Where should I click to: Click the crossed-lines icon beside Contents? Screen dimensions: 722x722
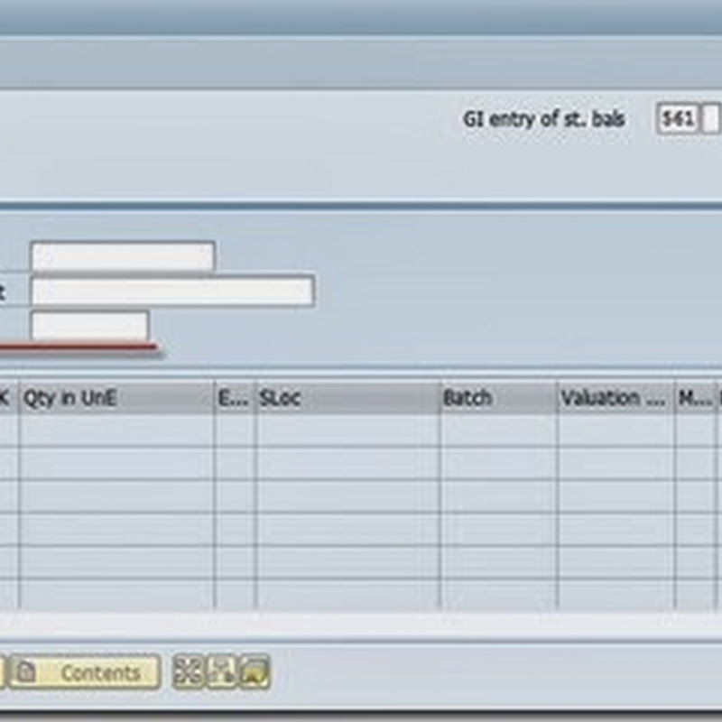point(188,671)
